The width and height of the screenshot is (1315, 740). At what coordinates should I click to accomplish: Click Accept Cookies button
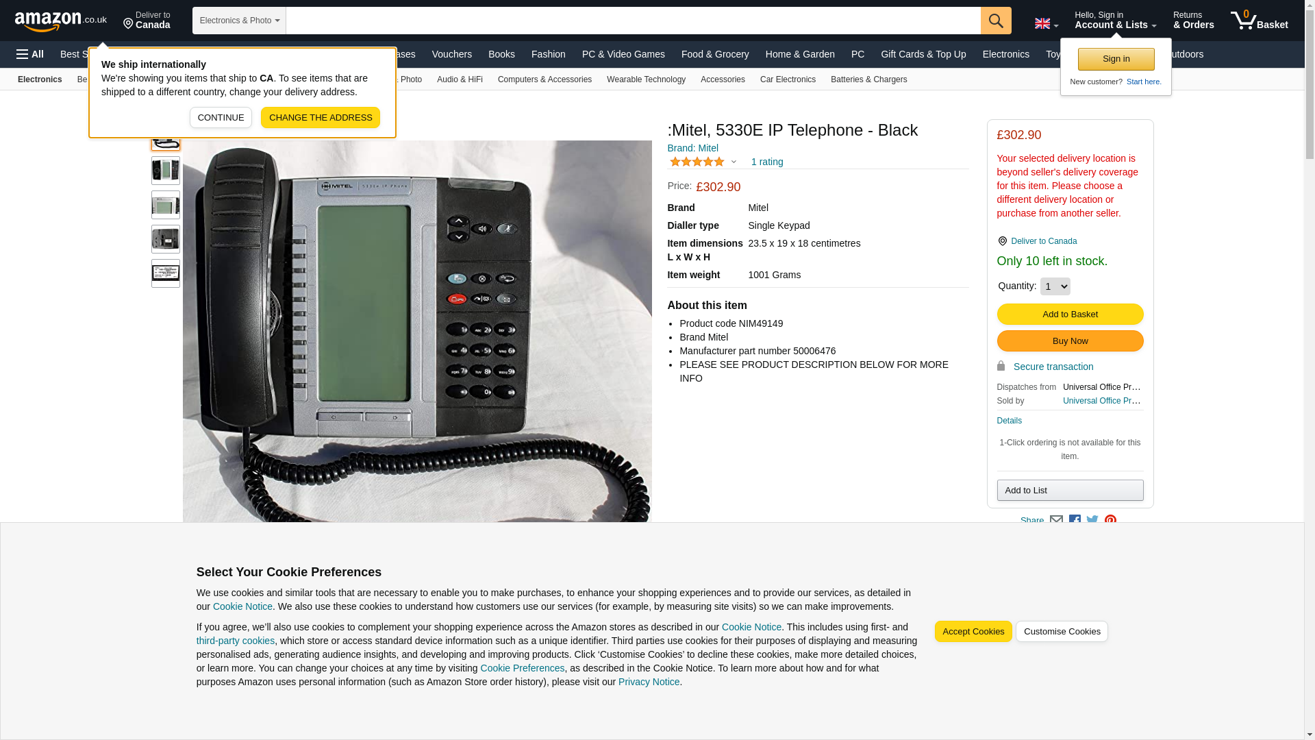pyautogui.click(x=973, y=632)
